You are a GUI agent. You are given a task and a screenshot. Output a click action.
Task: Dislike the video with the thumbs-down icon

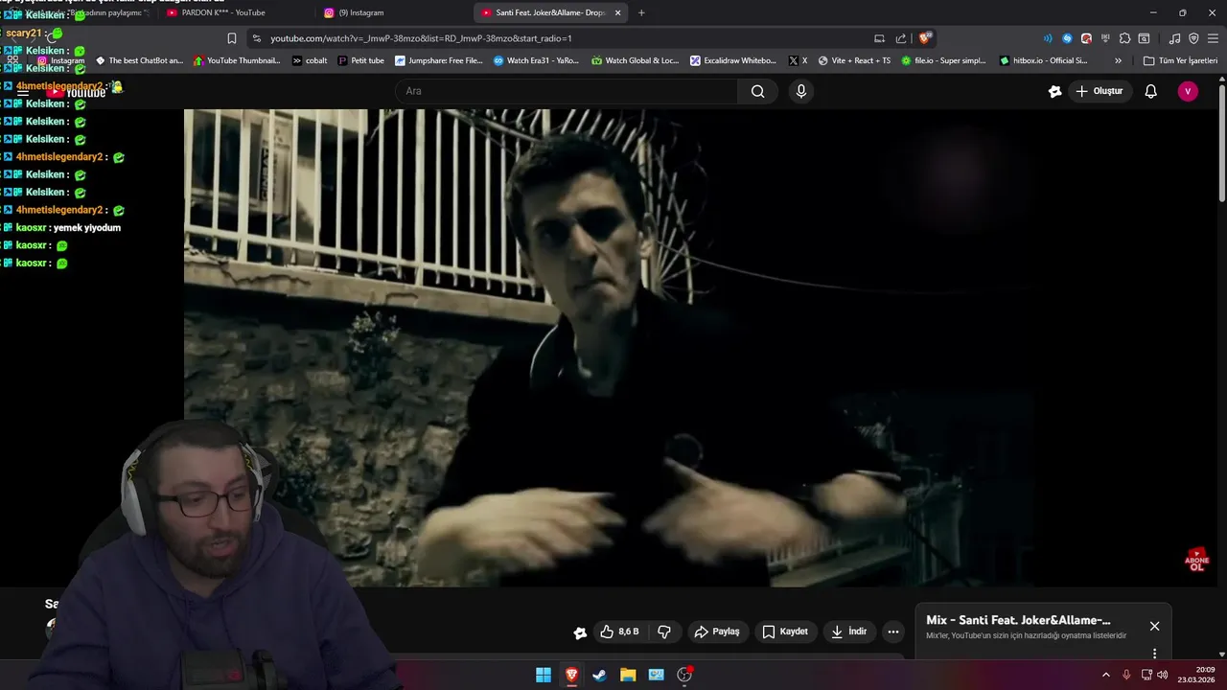(663, 632)
